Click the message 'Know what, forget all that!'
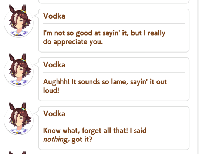199x154 pixels. (95, 135)
